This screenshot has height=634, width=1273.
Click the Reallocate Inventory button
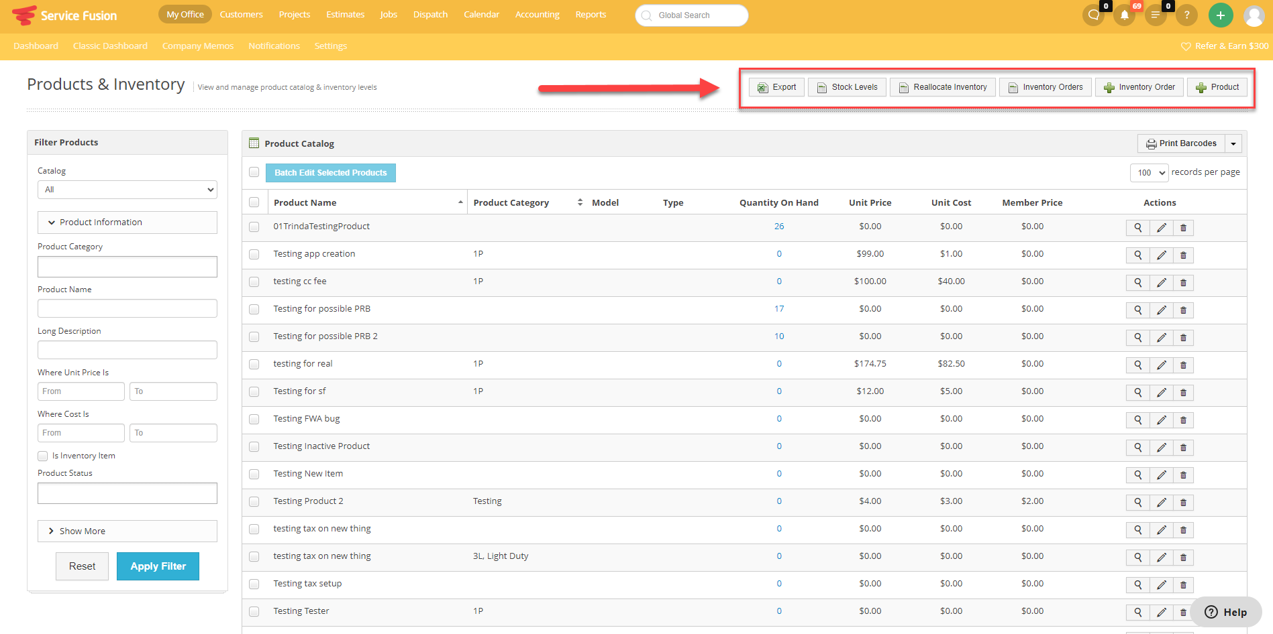click(942, 87)
